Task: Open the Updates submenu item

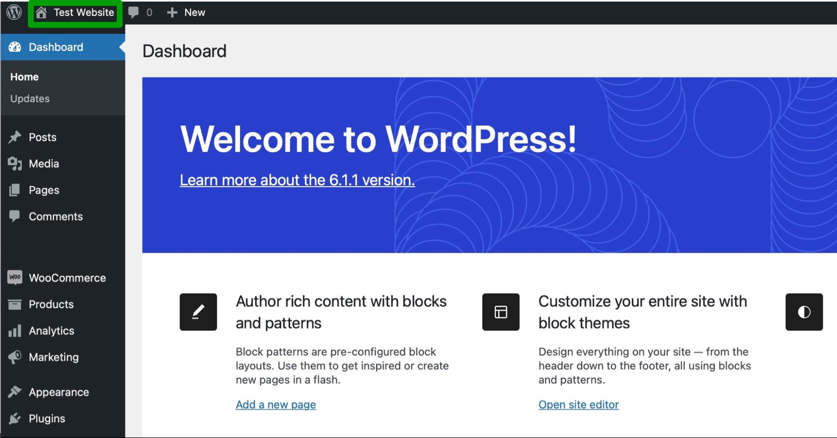Action: click(30, 99)
